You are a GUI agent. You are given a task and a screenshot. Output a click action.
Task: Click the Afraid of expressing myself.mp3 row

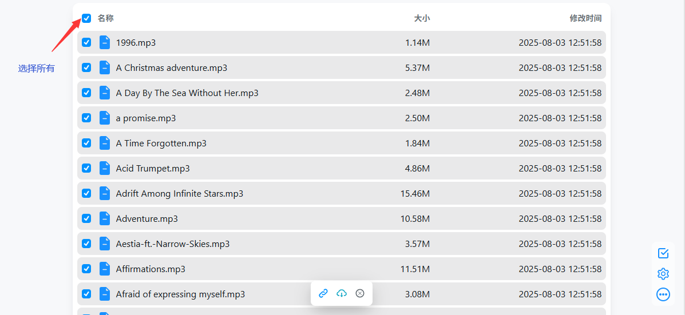tap(180, 294)
